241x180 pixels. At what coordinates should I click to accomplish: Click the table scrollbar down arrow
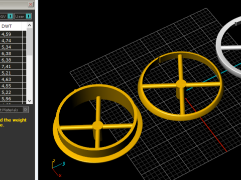point(30,101)
